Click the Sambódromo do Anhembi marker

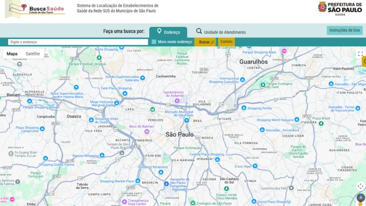pyautogui.click(x=177, y=101)
